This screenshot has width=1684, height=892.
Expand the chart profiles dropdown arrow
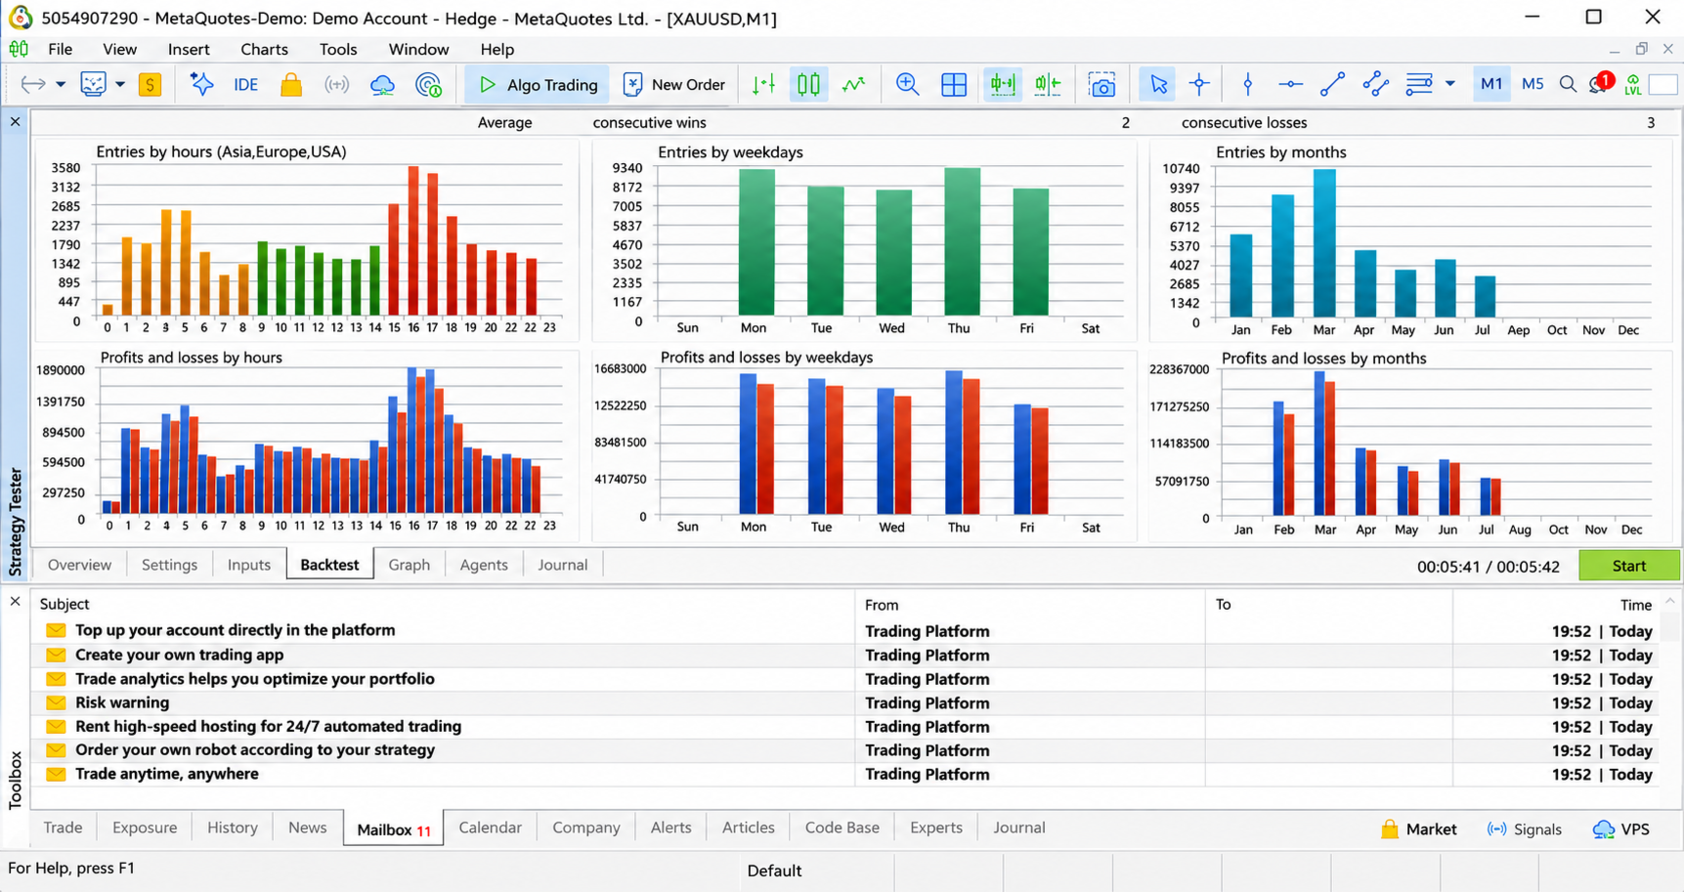click(120, 85)
